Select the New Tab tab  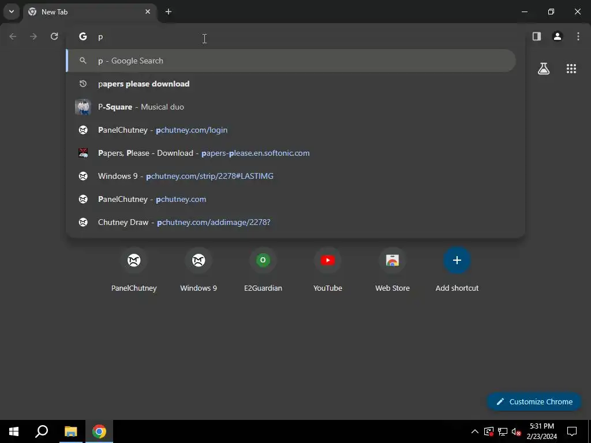[91, 12]
